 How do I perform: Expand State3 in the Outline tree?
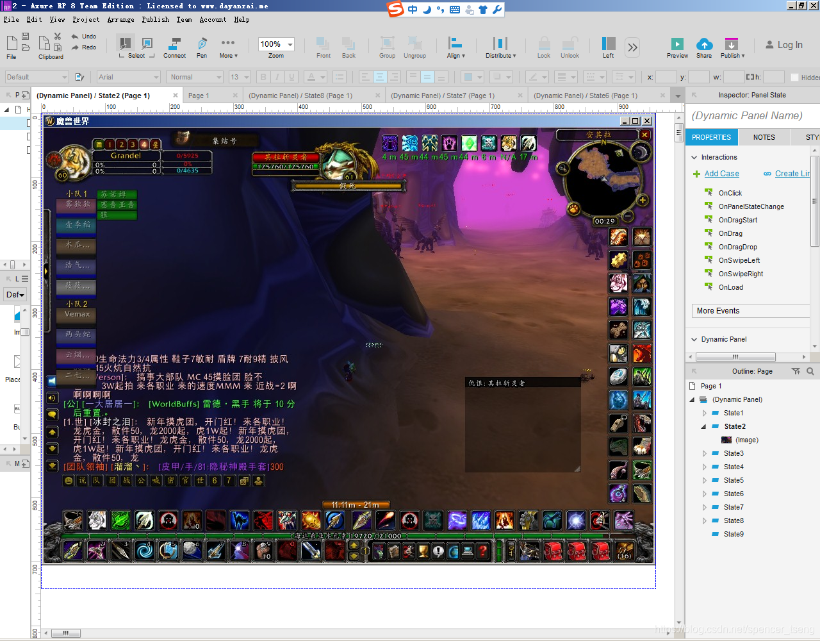[705, 453]
